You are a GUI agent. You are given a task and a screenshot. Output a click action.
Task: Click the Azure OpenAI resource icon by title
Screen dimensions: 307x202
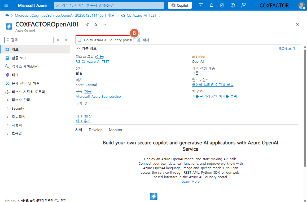click(x=9, y=26)
